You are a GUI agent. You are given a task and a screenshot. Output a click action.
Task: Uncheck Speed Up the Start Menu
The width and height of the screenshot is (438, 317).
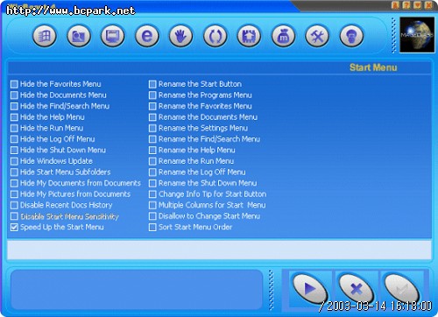click(14, 228)
